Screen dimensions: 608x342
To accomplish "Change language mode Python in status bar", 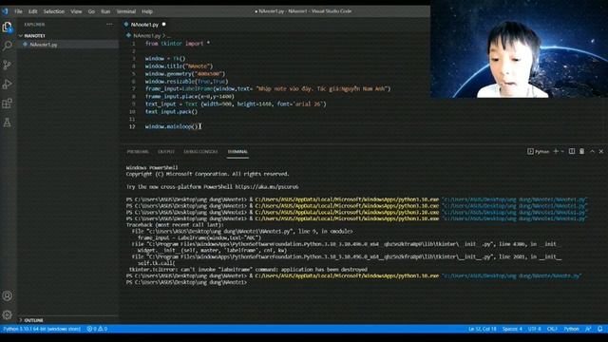I will tap(571, 329).
